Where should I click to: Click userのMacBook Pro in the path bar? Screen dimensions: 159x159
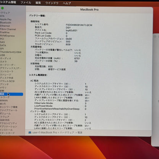click(x=45, y=133)
